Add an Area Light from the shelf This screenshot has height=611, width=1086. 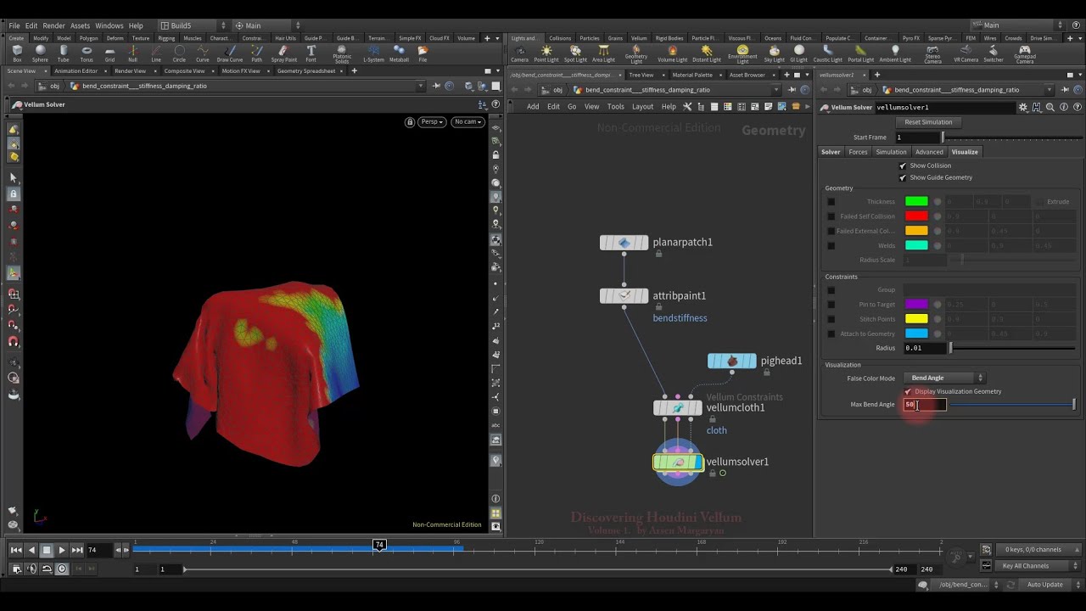(603, 53)
